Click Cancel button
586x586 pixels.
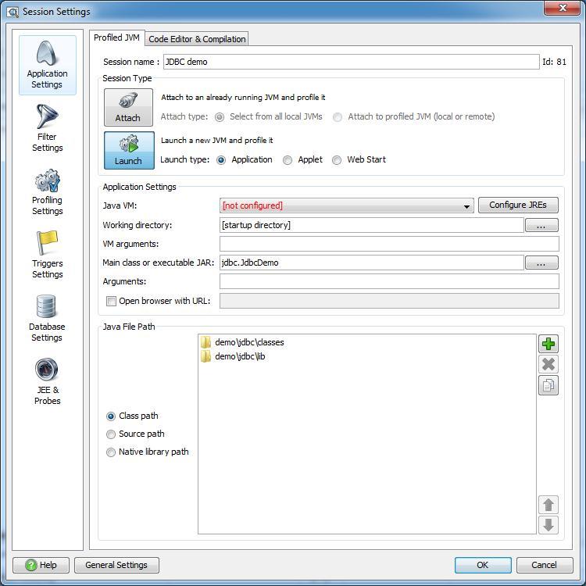pos(545,565)
